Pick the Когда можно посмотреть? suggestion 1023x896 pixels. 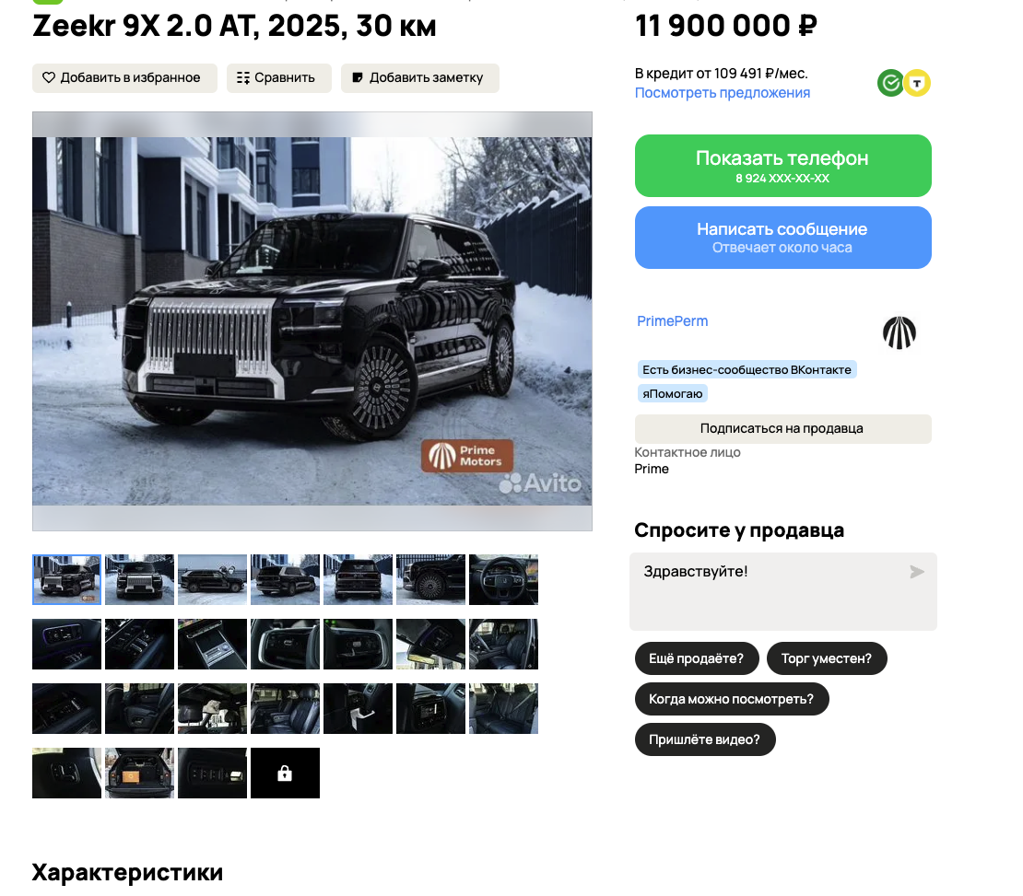732,699
